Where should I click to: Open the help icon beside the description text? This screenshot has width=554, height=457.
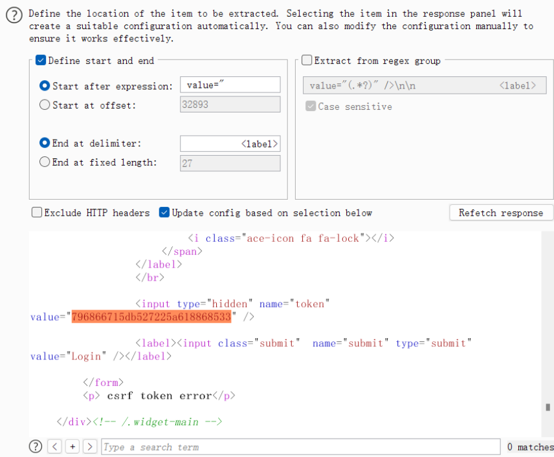[14, 16]
